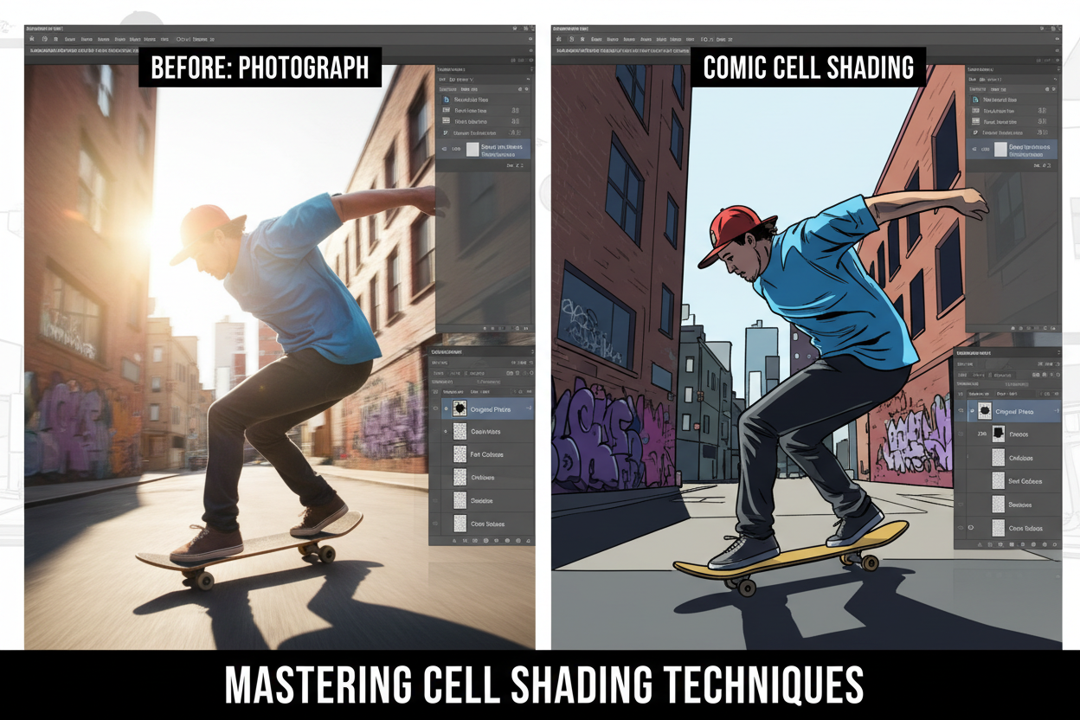The width and height of the screenshot is (1080, 720).
Task: Click thumbnail of "Casin Mars" layer, Before window
Action: [460, 432]
